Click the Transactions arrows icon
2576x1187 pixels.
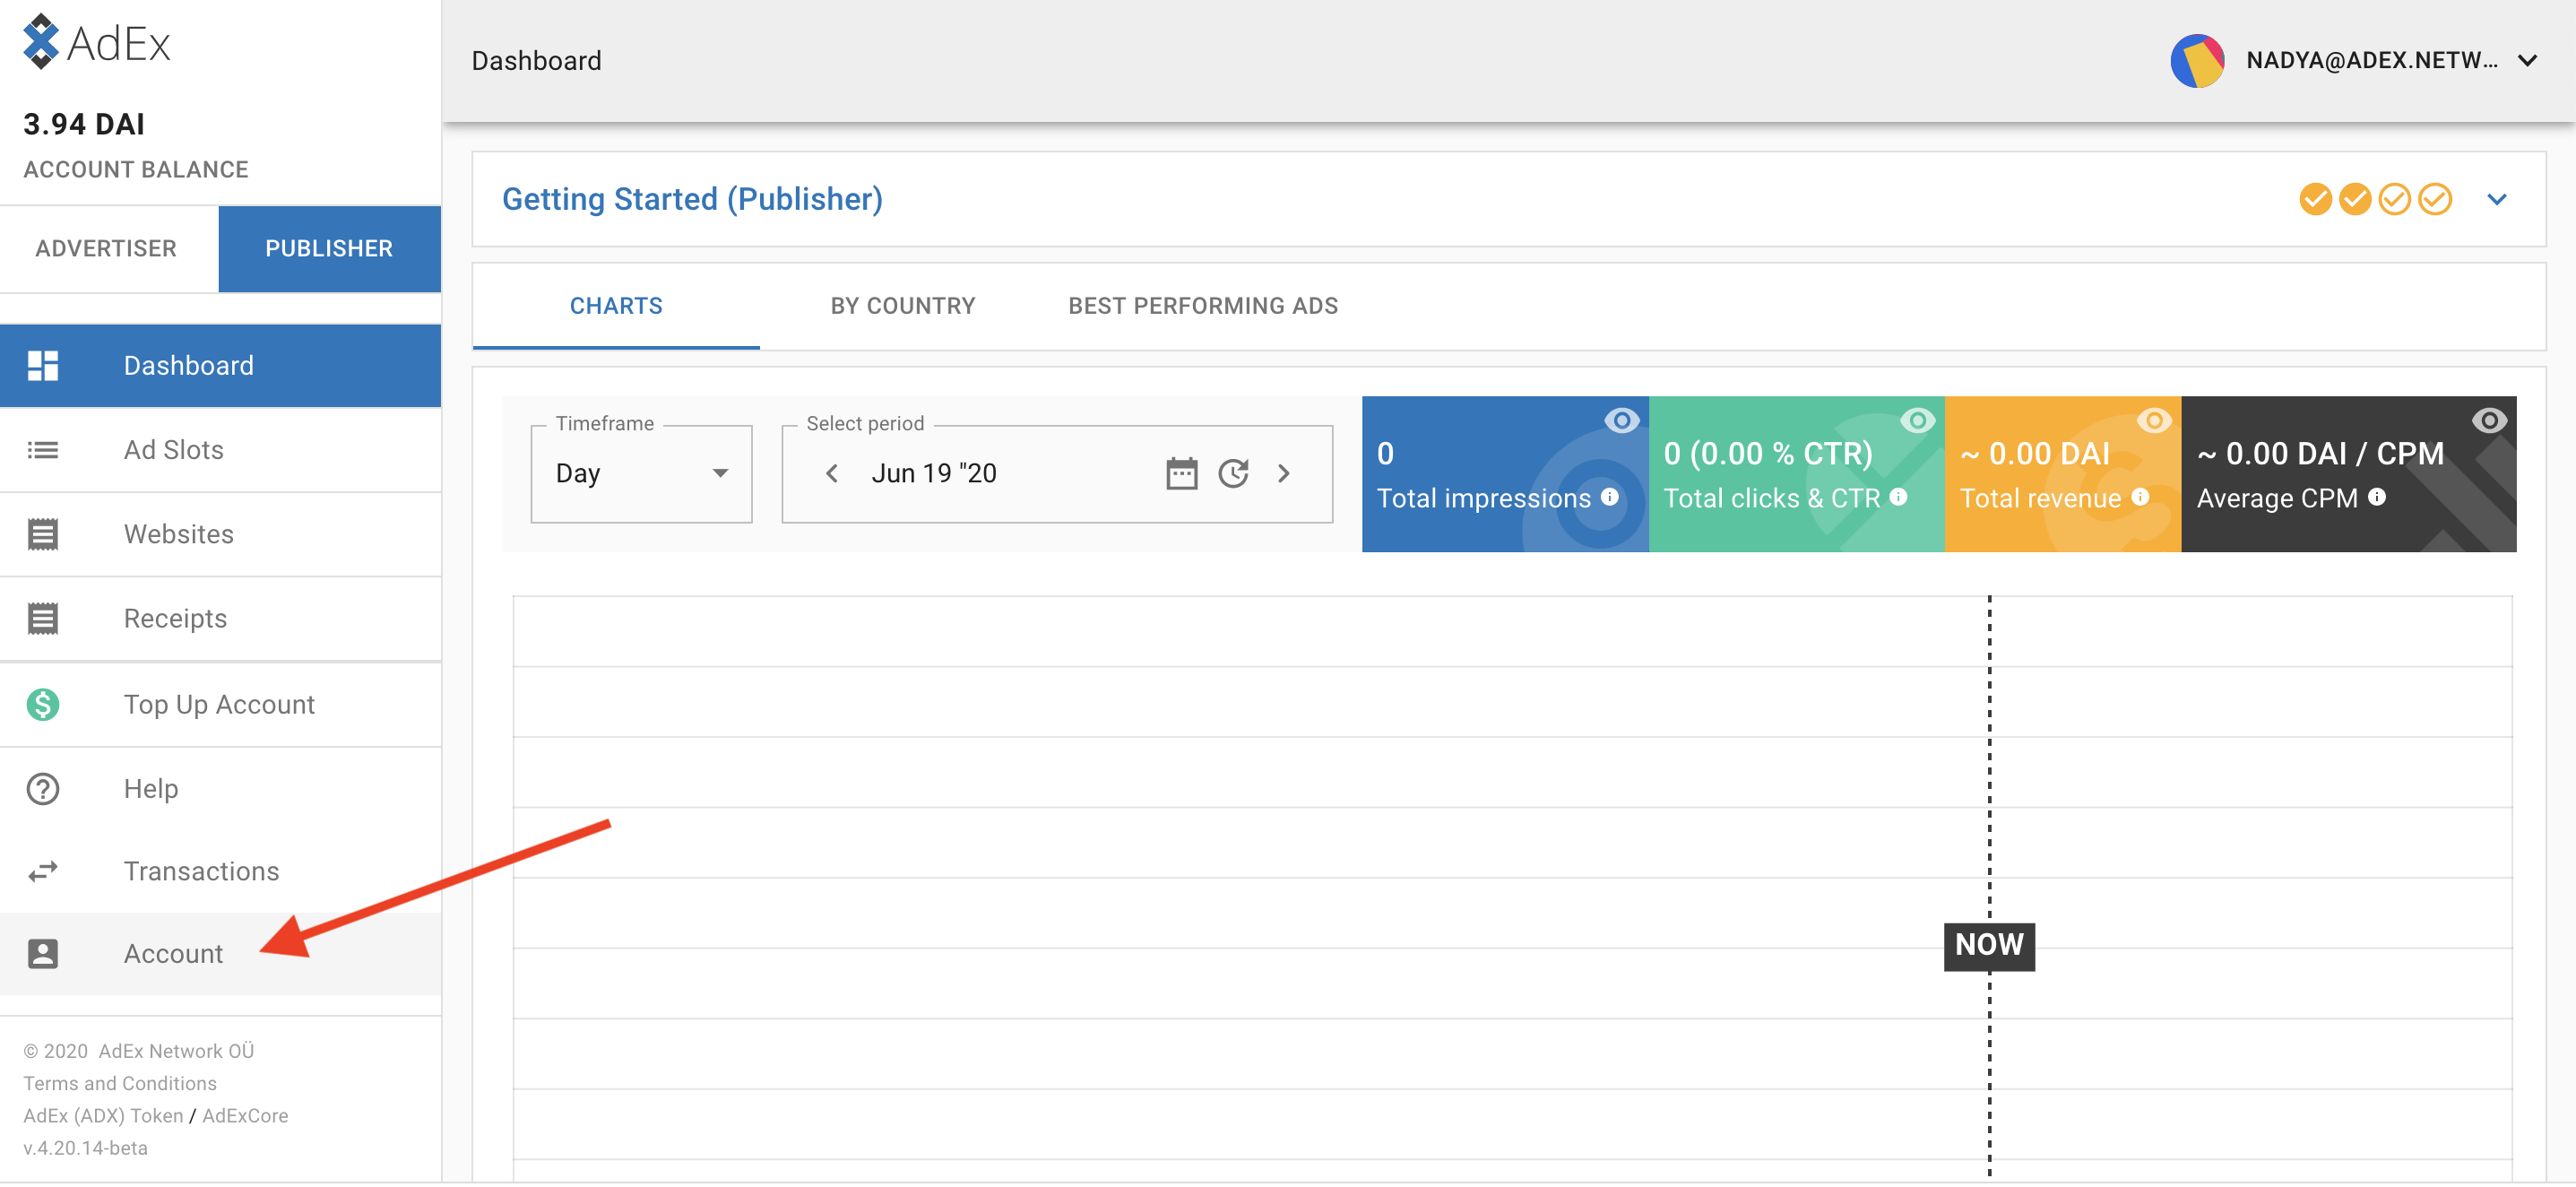(x=42, y=871)
